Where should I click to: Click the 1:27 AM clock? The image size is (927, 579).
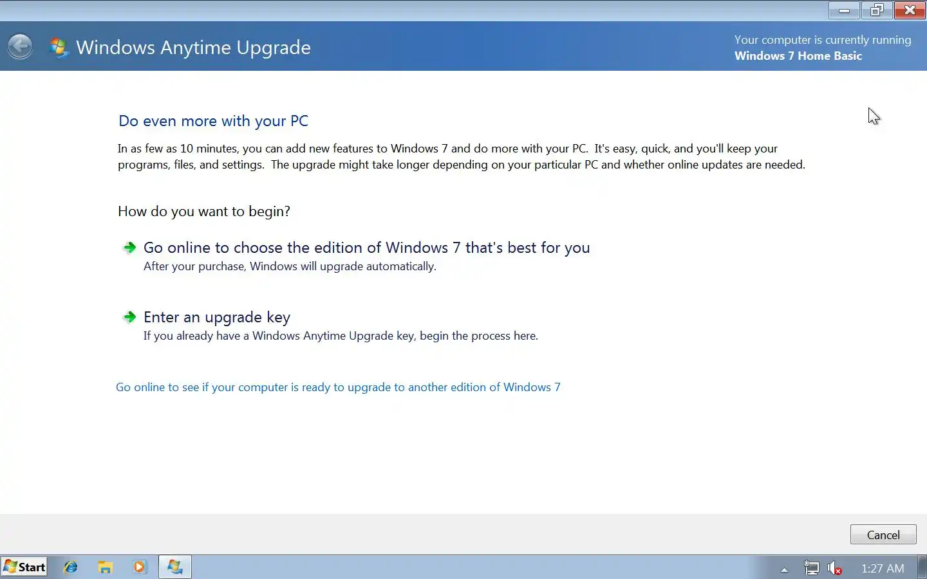point(883,568)
